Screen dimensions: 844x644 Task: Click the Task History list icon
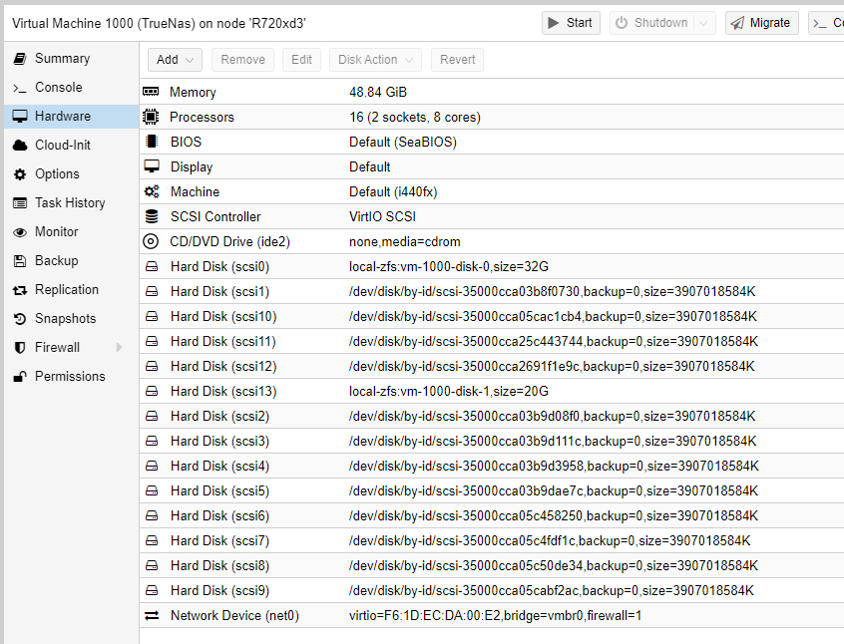[20, 202]
